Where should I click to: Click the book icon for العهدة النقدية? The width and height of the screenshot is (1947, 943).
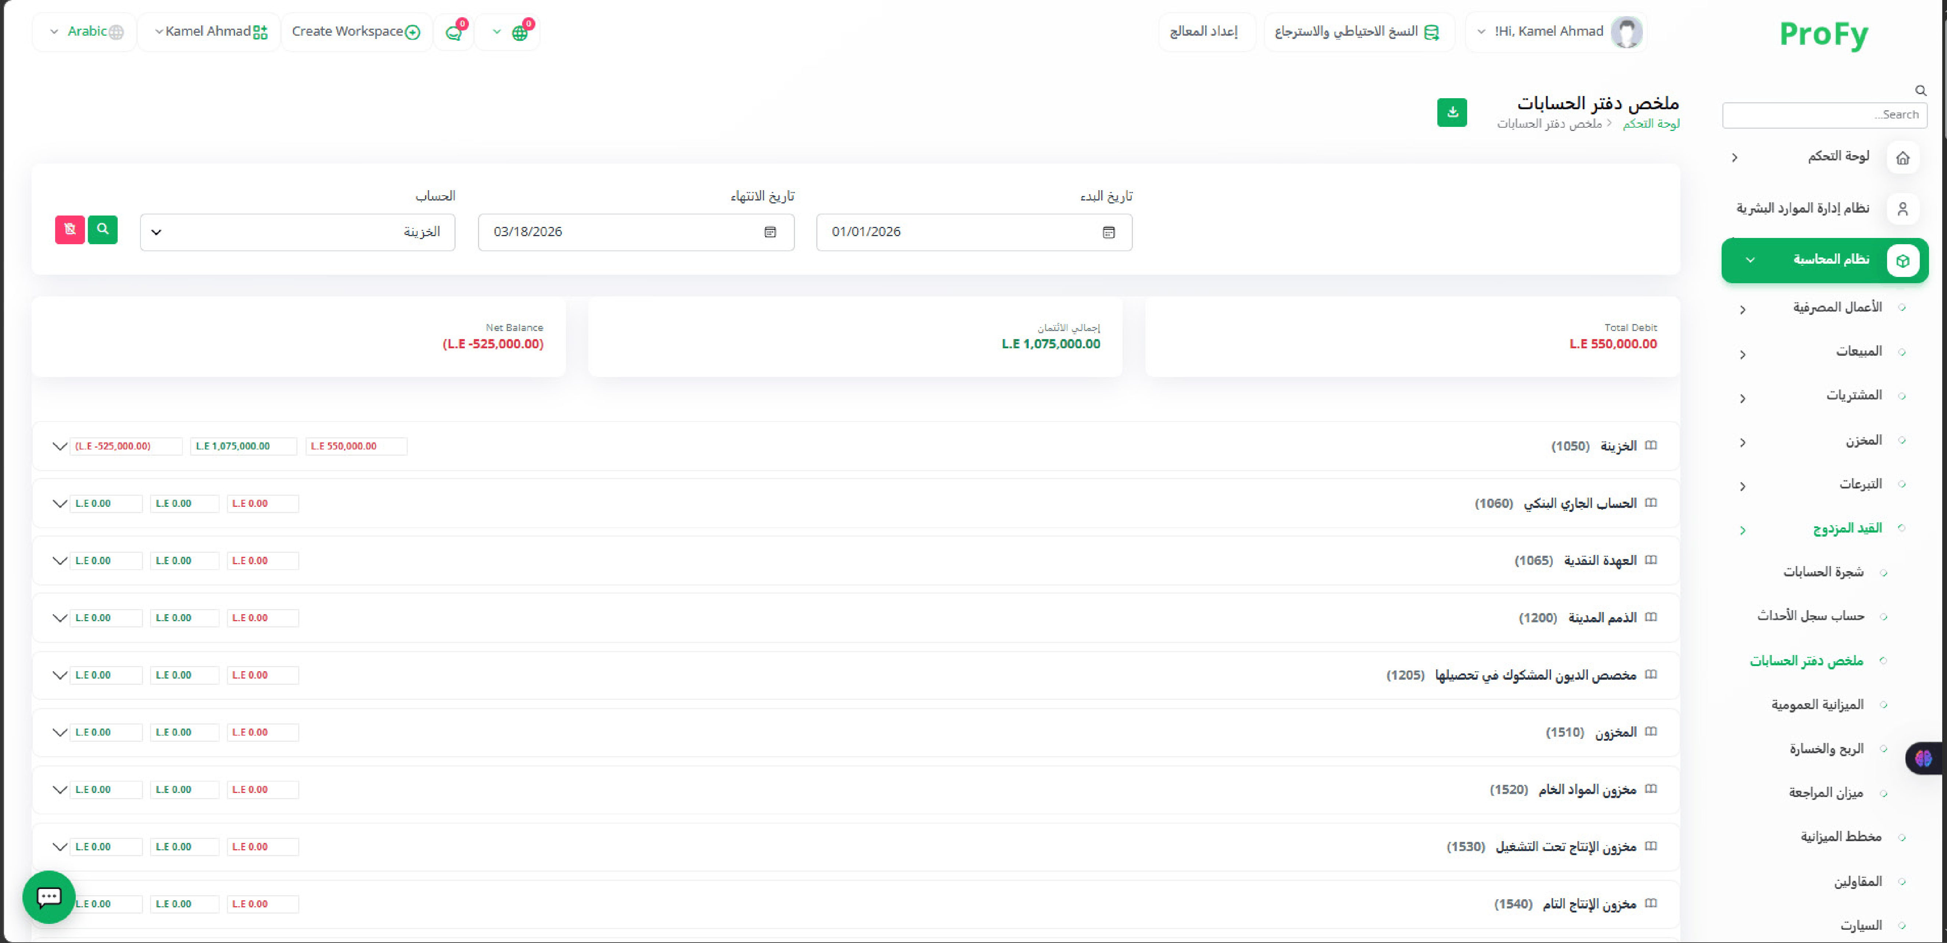(1651, 561)
